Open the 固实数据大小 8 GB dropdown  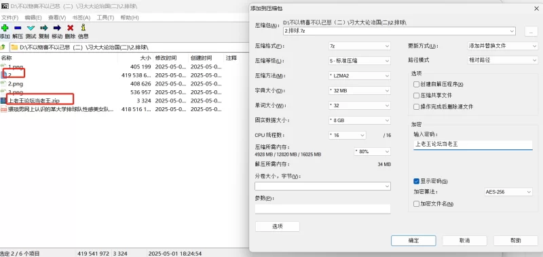[360, 121]
